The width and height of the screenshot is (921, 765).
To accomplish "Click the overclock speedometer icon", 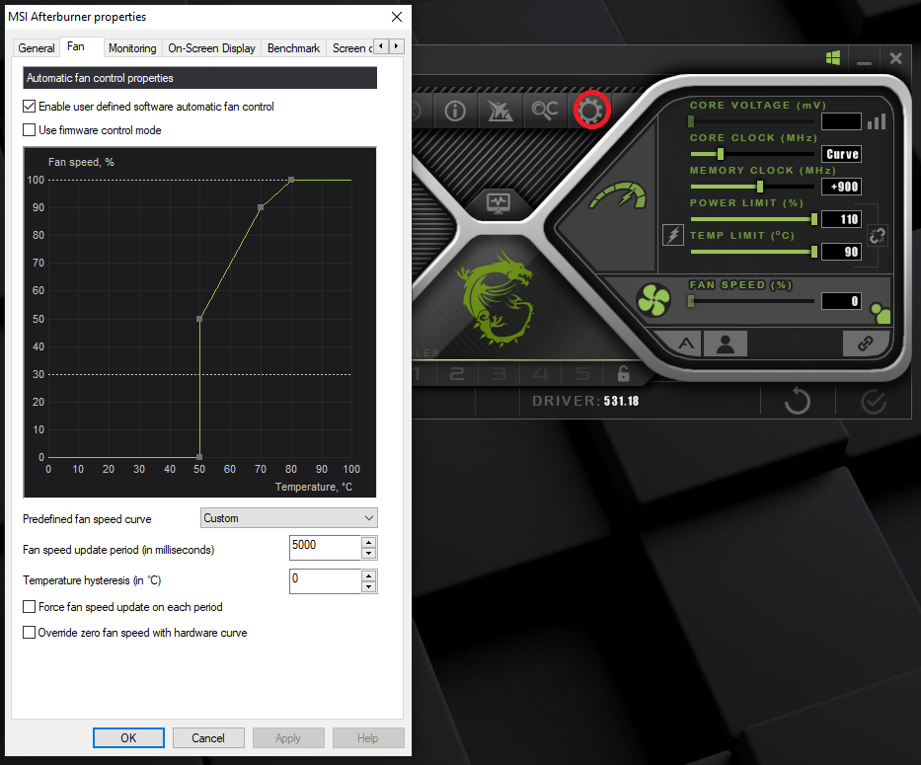I will point(618,196).
